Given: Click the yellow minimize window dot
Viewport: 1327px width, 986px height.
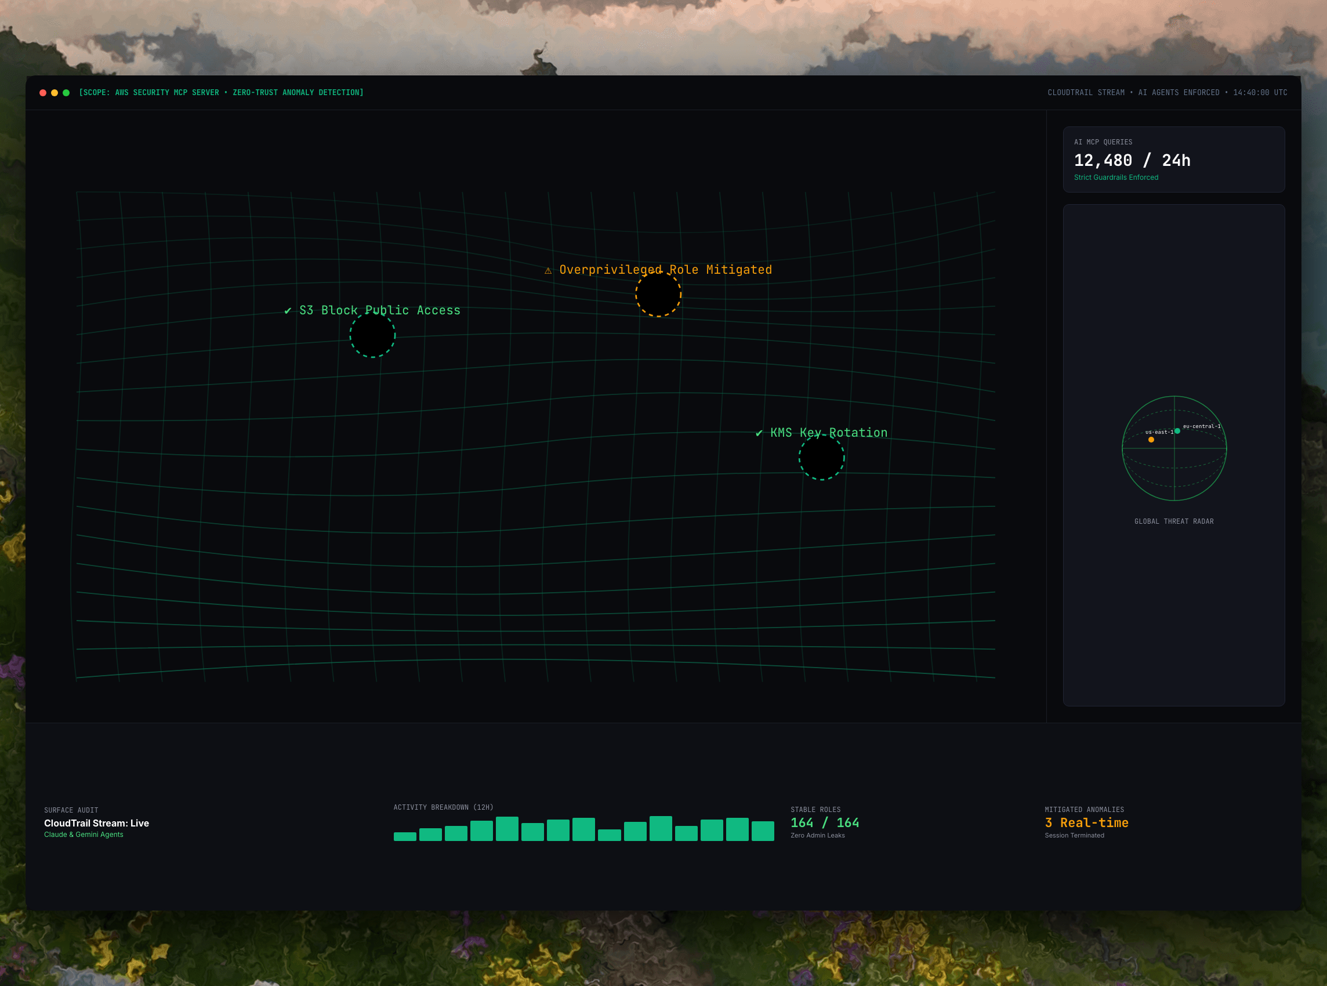Looking at the screenshot, I should pos(55,93).
